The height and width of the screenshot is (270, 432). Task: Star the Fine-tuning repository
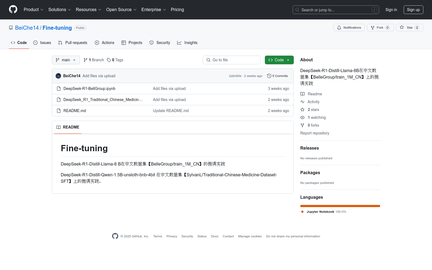click(409, 28)
